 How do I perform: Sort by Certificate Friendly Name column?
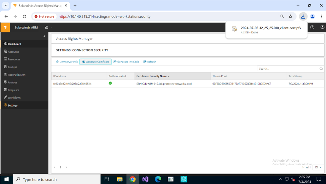coord(152,76)
